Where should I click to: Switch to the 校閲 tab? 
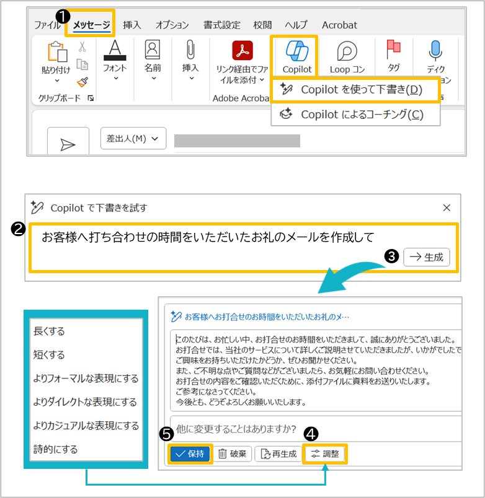click(x=262, y=25)
